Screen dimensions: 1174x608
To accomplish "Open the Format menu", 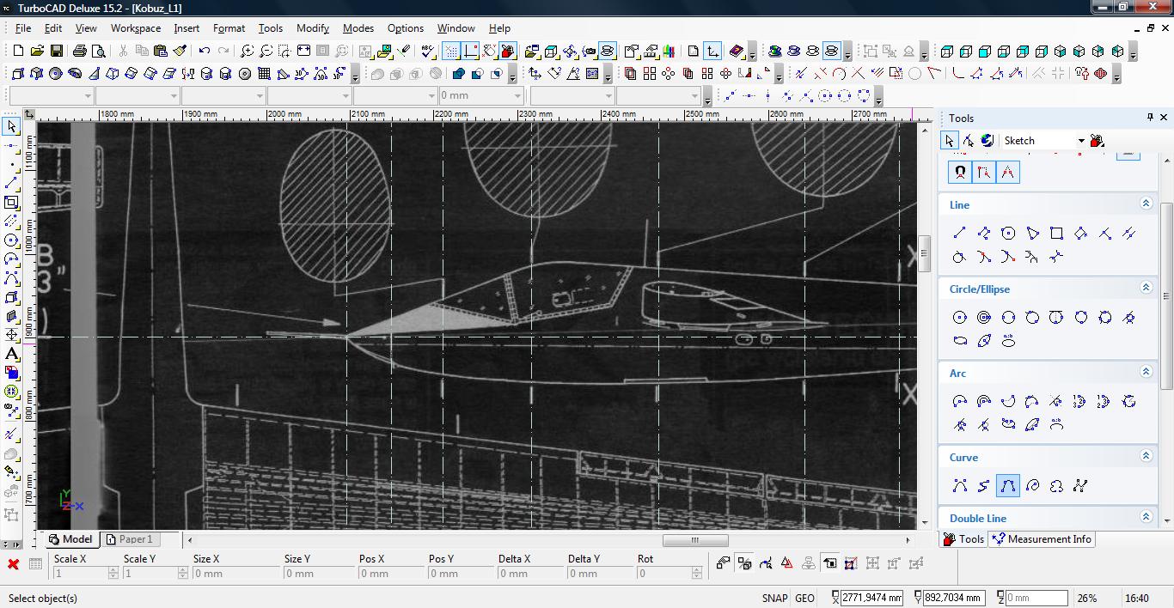I will point(229,27).
